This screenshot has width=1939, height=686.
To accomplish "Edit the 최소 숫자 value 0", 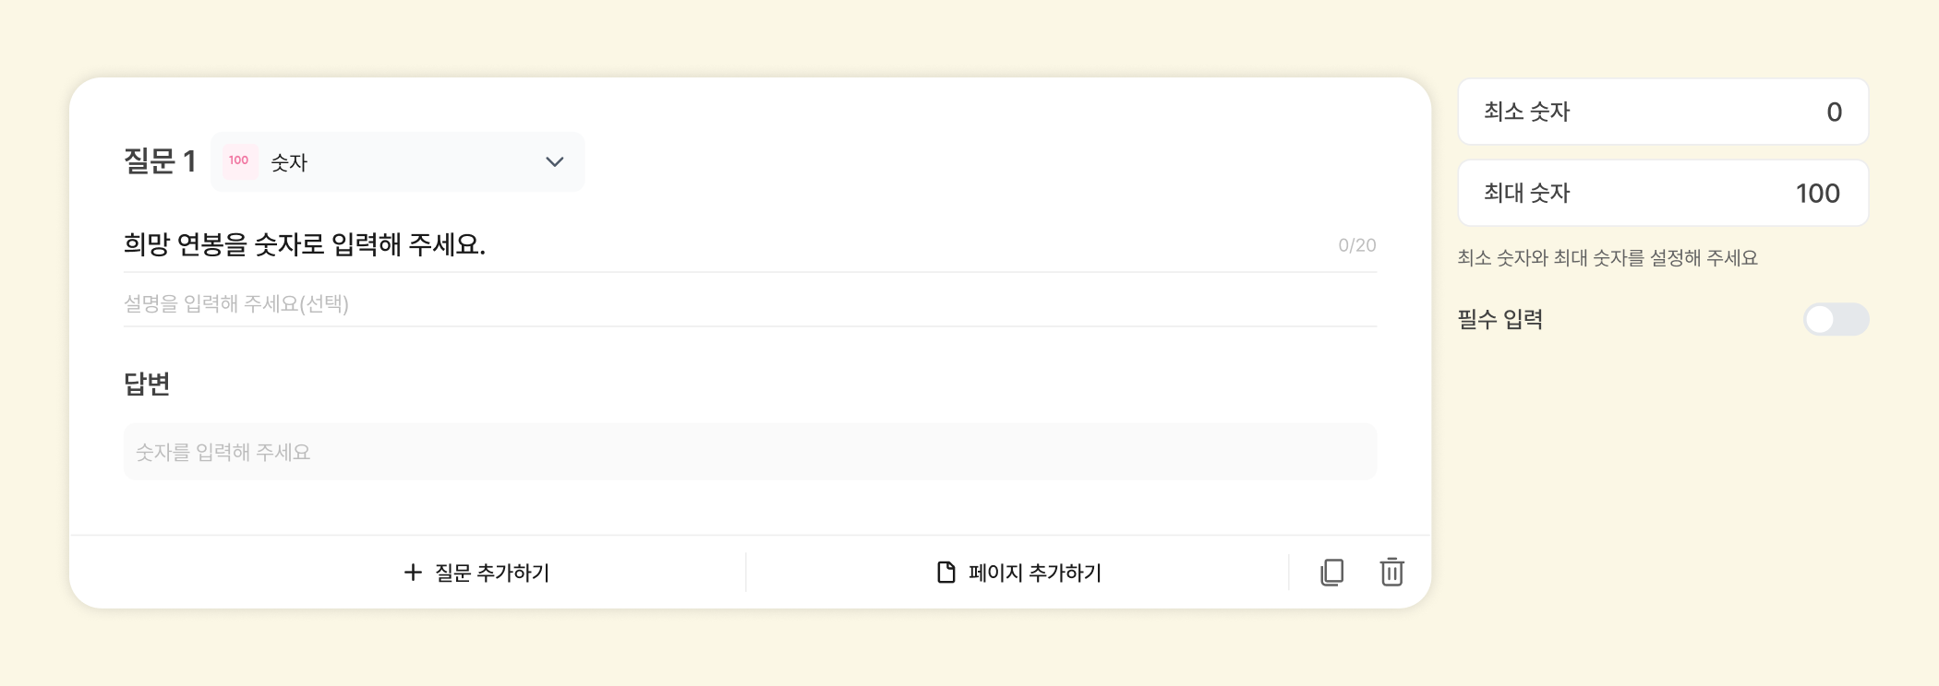I will (1833, 112).
